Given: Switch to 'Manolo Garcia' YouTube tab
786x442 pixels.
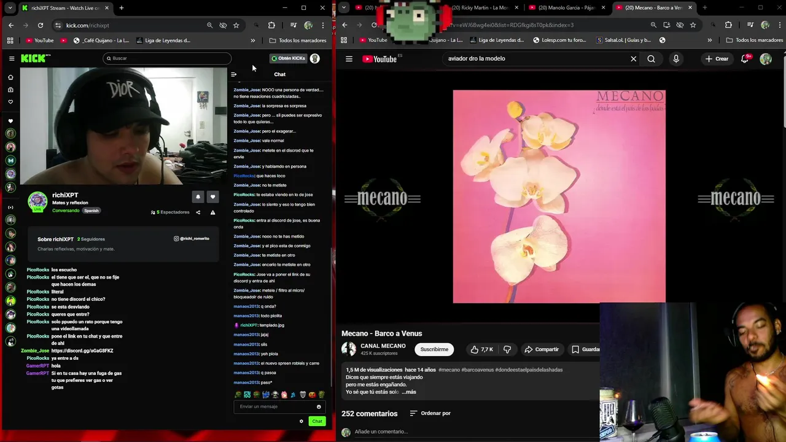Looking at the screenshot, I should coord(566,8).
